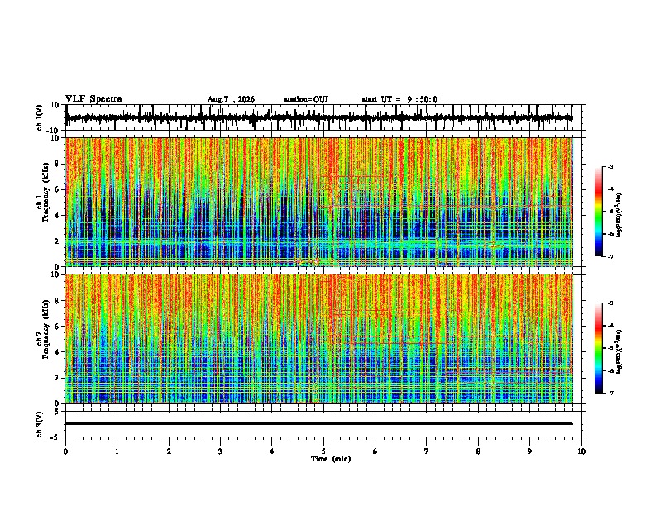Image resolution: width=655 pixels, height=506 pixels.
Task: Click the "6" minute tick on the time axis
Action: (x=375, y=451)
